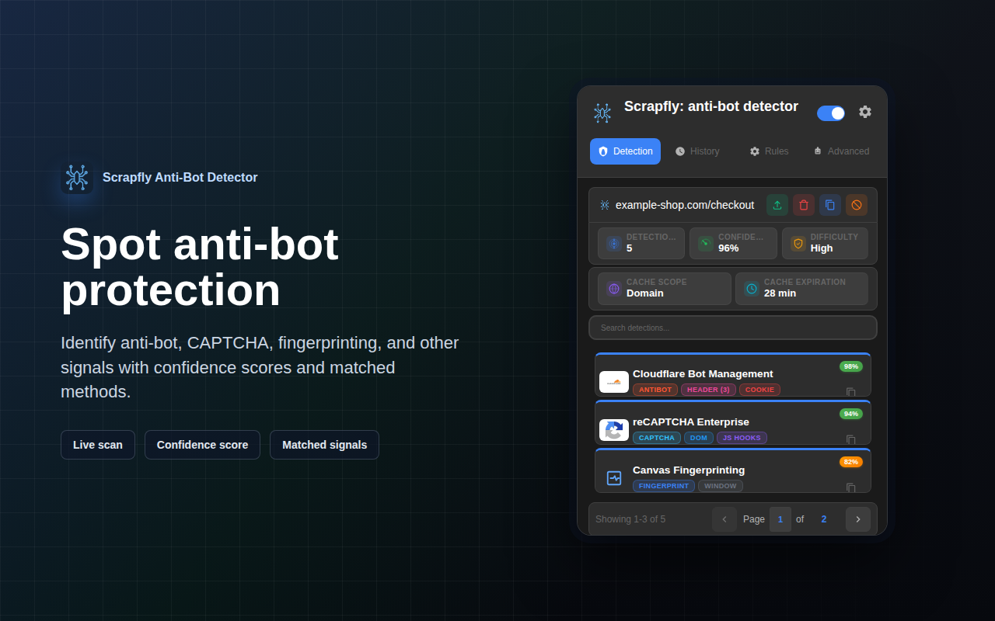Click the Difficulty 'High' value
Image resolution: width=995 pixels, height=621 pixels.
[x=822, y=248]
